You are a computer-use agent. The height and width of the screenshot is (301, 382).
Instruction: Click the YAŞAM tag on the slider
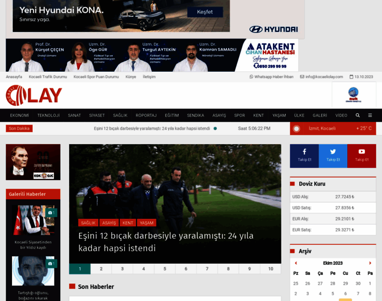[146, 223]
